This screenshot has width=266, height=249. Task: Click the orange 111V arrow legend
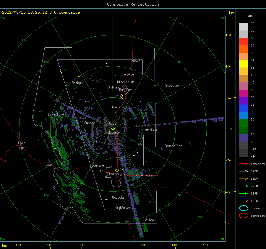244,179
